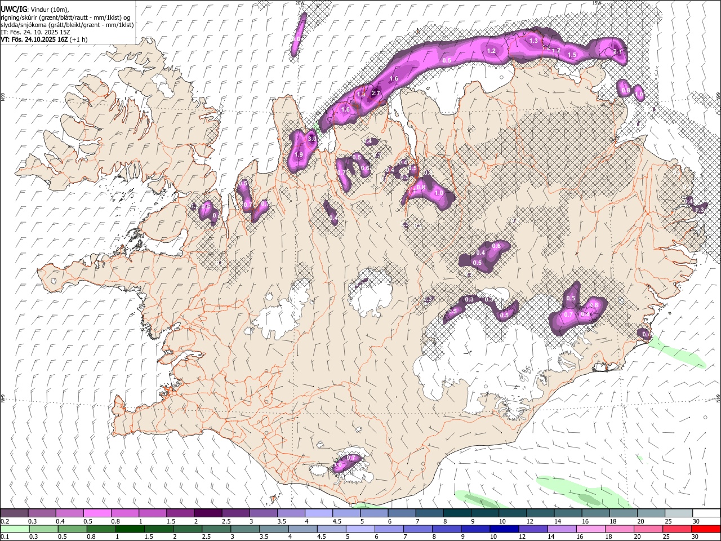Select darkest green rain swatch between 1 and 1.5

(x=130, y=529)
